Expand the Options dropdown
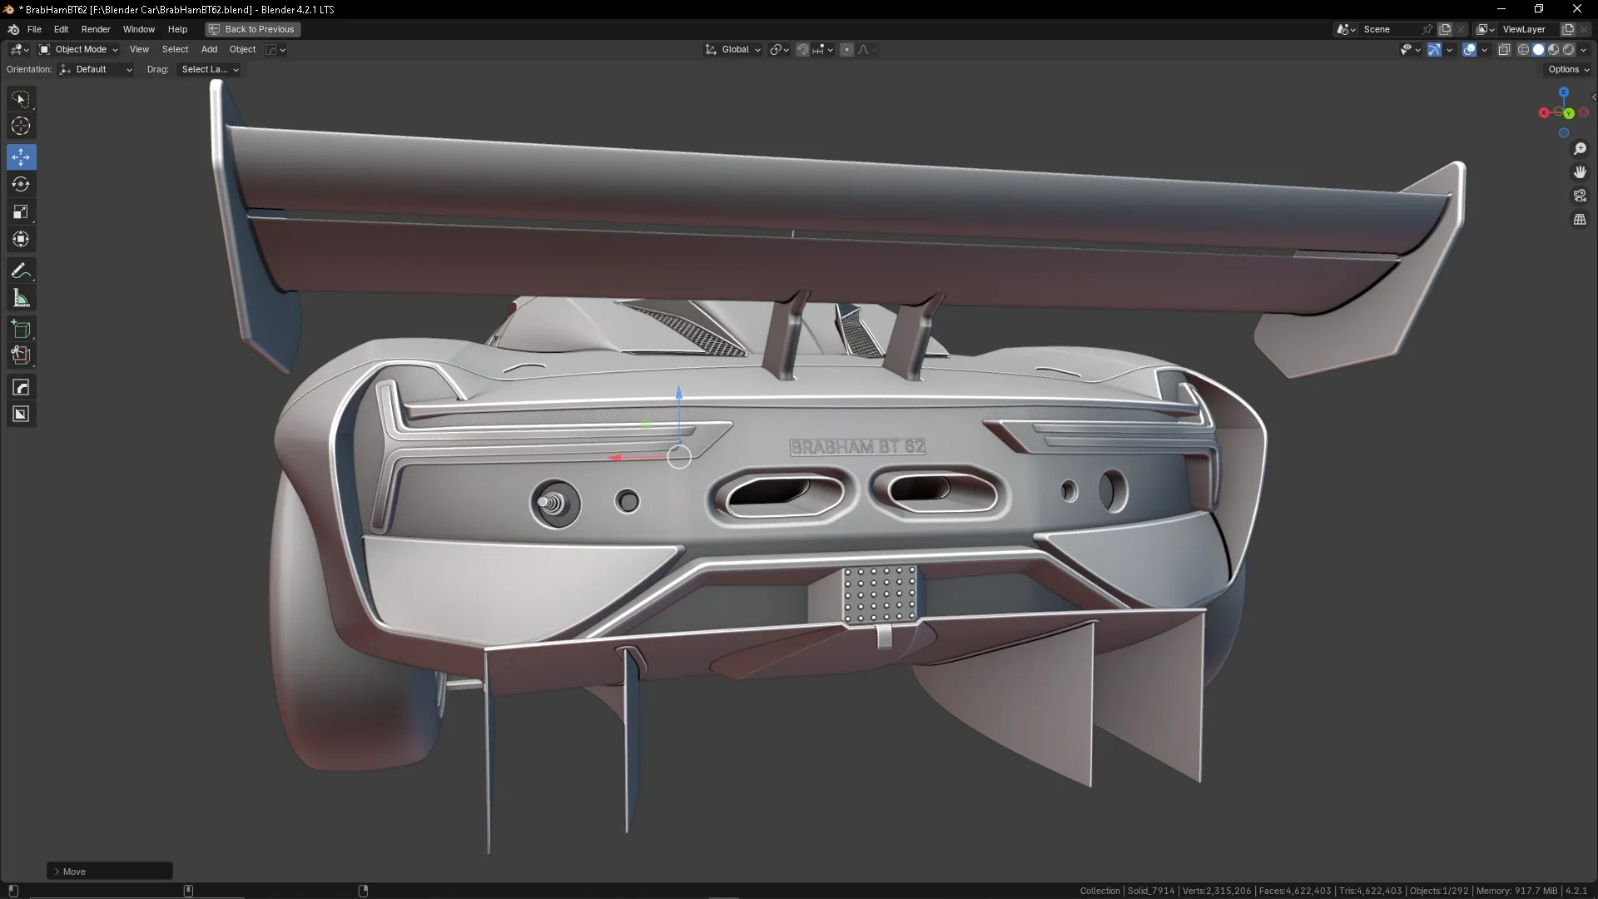The height and width of the screenshot is (899, 1598). pyautogui.click(x=1569, y=70)
